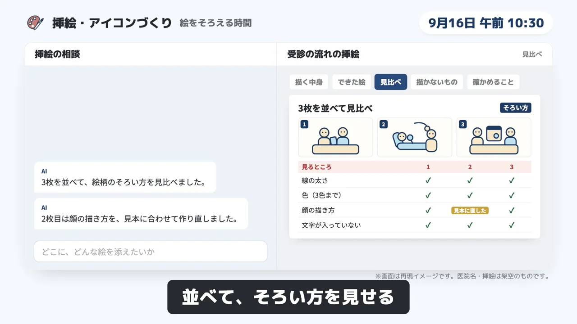Click checkmark for 文字が入っていない column 2
Screen dimensions: 577x324
point(470,225)
